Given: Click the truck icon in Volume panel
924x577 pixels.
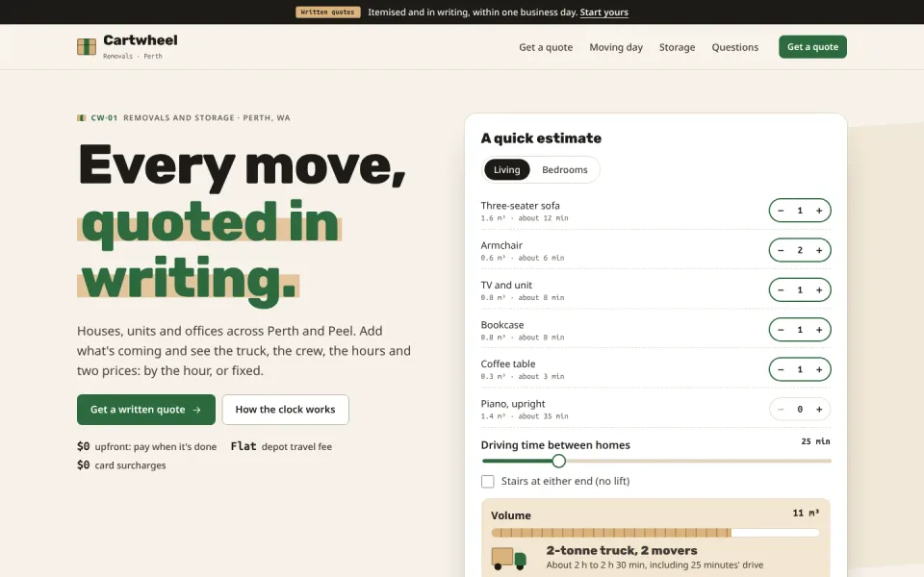Looking at the screenshot, I should (x=508, y=558).
